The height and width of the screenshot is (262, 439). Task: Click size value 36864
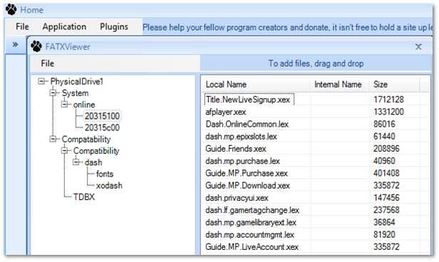tap(384, 222)
